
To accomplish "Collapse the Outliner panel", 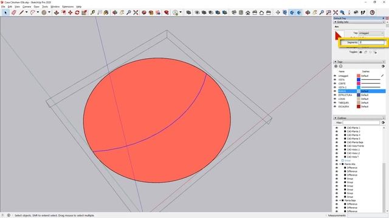I will pos(336,118).
